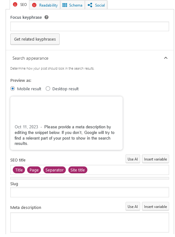Open the Readability tab
The width and height of the screenshot is (175, 237).
45,5
